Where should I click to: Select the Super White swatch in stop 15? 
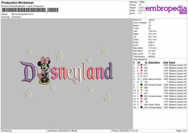142,104
